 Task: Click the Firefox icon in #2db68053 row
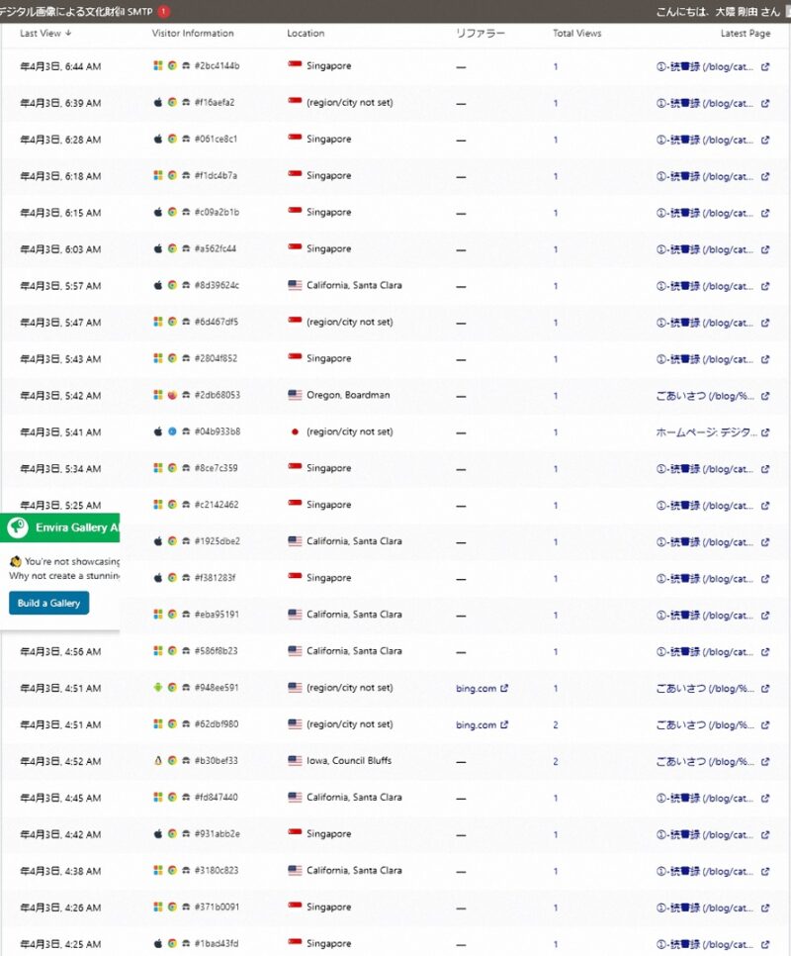[x=172, y=395]
